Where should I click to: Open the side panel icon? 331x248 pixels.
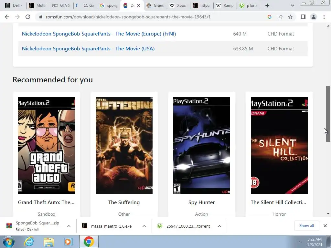coord(303,17)
